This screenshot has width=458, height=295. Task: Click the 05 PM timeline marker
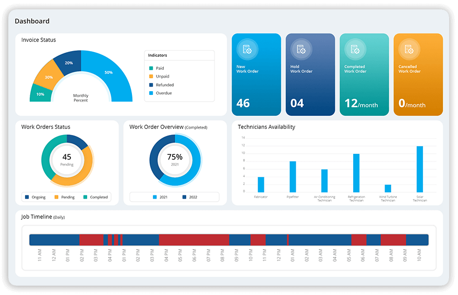[x=180, y=255]
